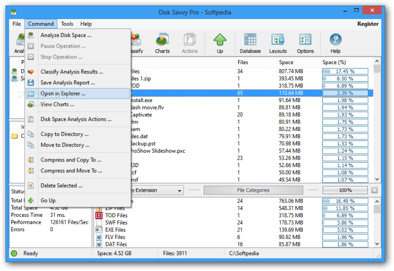Viewport: 394px width, 271px height.
Task: Click the Delete Selected red X icon
Action: coord(31,186)
